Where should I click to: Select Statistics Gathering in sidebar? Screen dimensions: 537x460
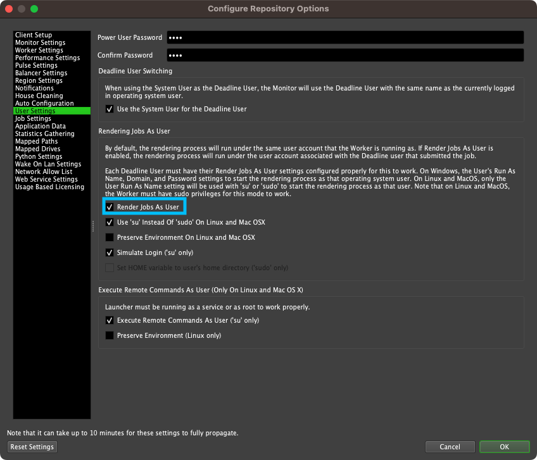coord(52,134)
